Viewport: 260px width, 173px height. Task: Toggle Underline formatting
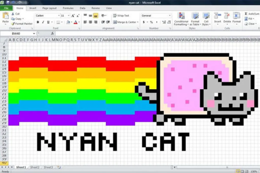[x=48, y=22]
